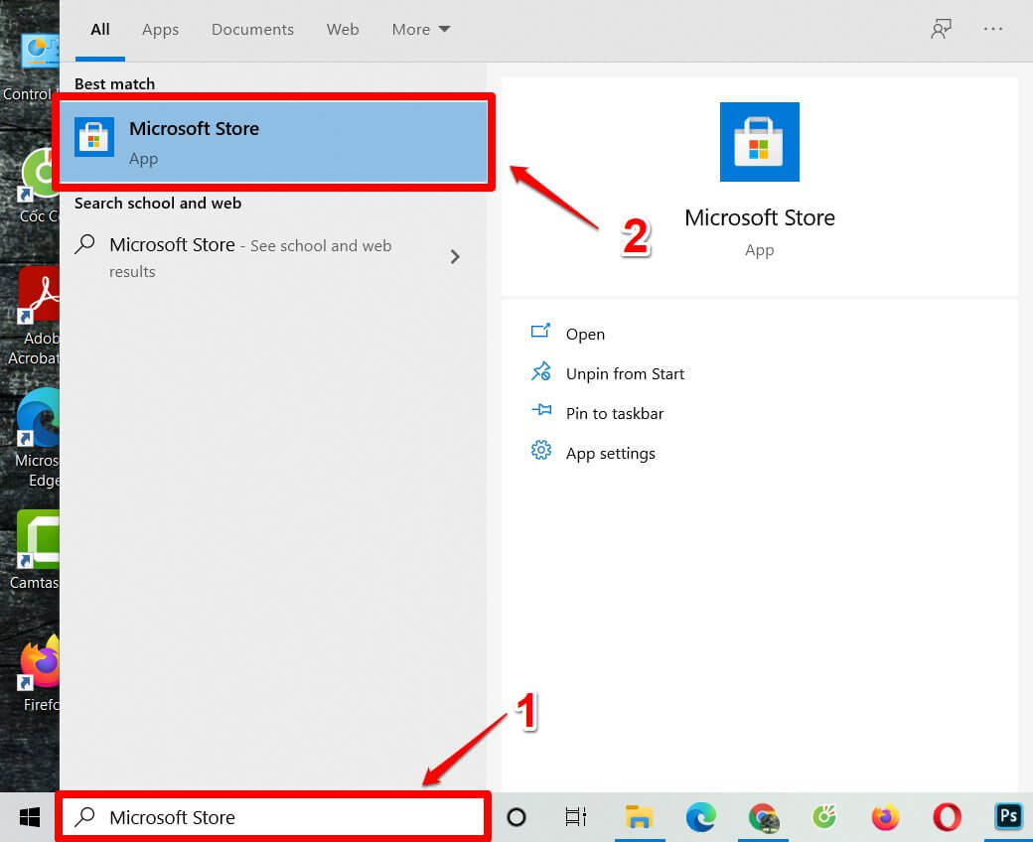Click the Microsoft Store icon in best match

pos(94,137)
